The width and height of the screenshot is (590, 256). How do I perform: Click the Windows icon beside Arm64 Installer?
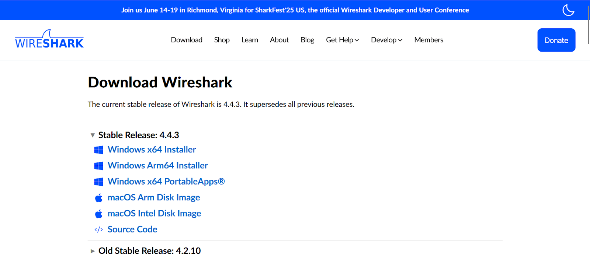click(98, 166)
